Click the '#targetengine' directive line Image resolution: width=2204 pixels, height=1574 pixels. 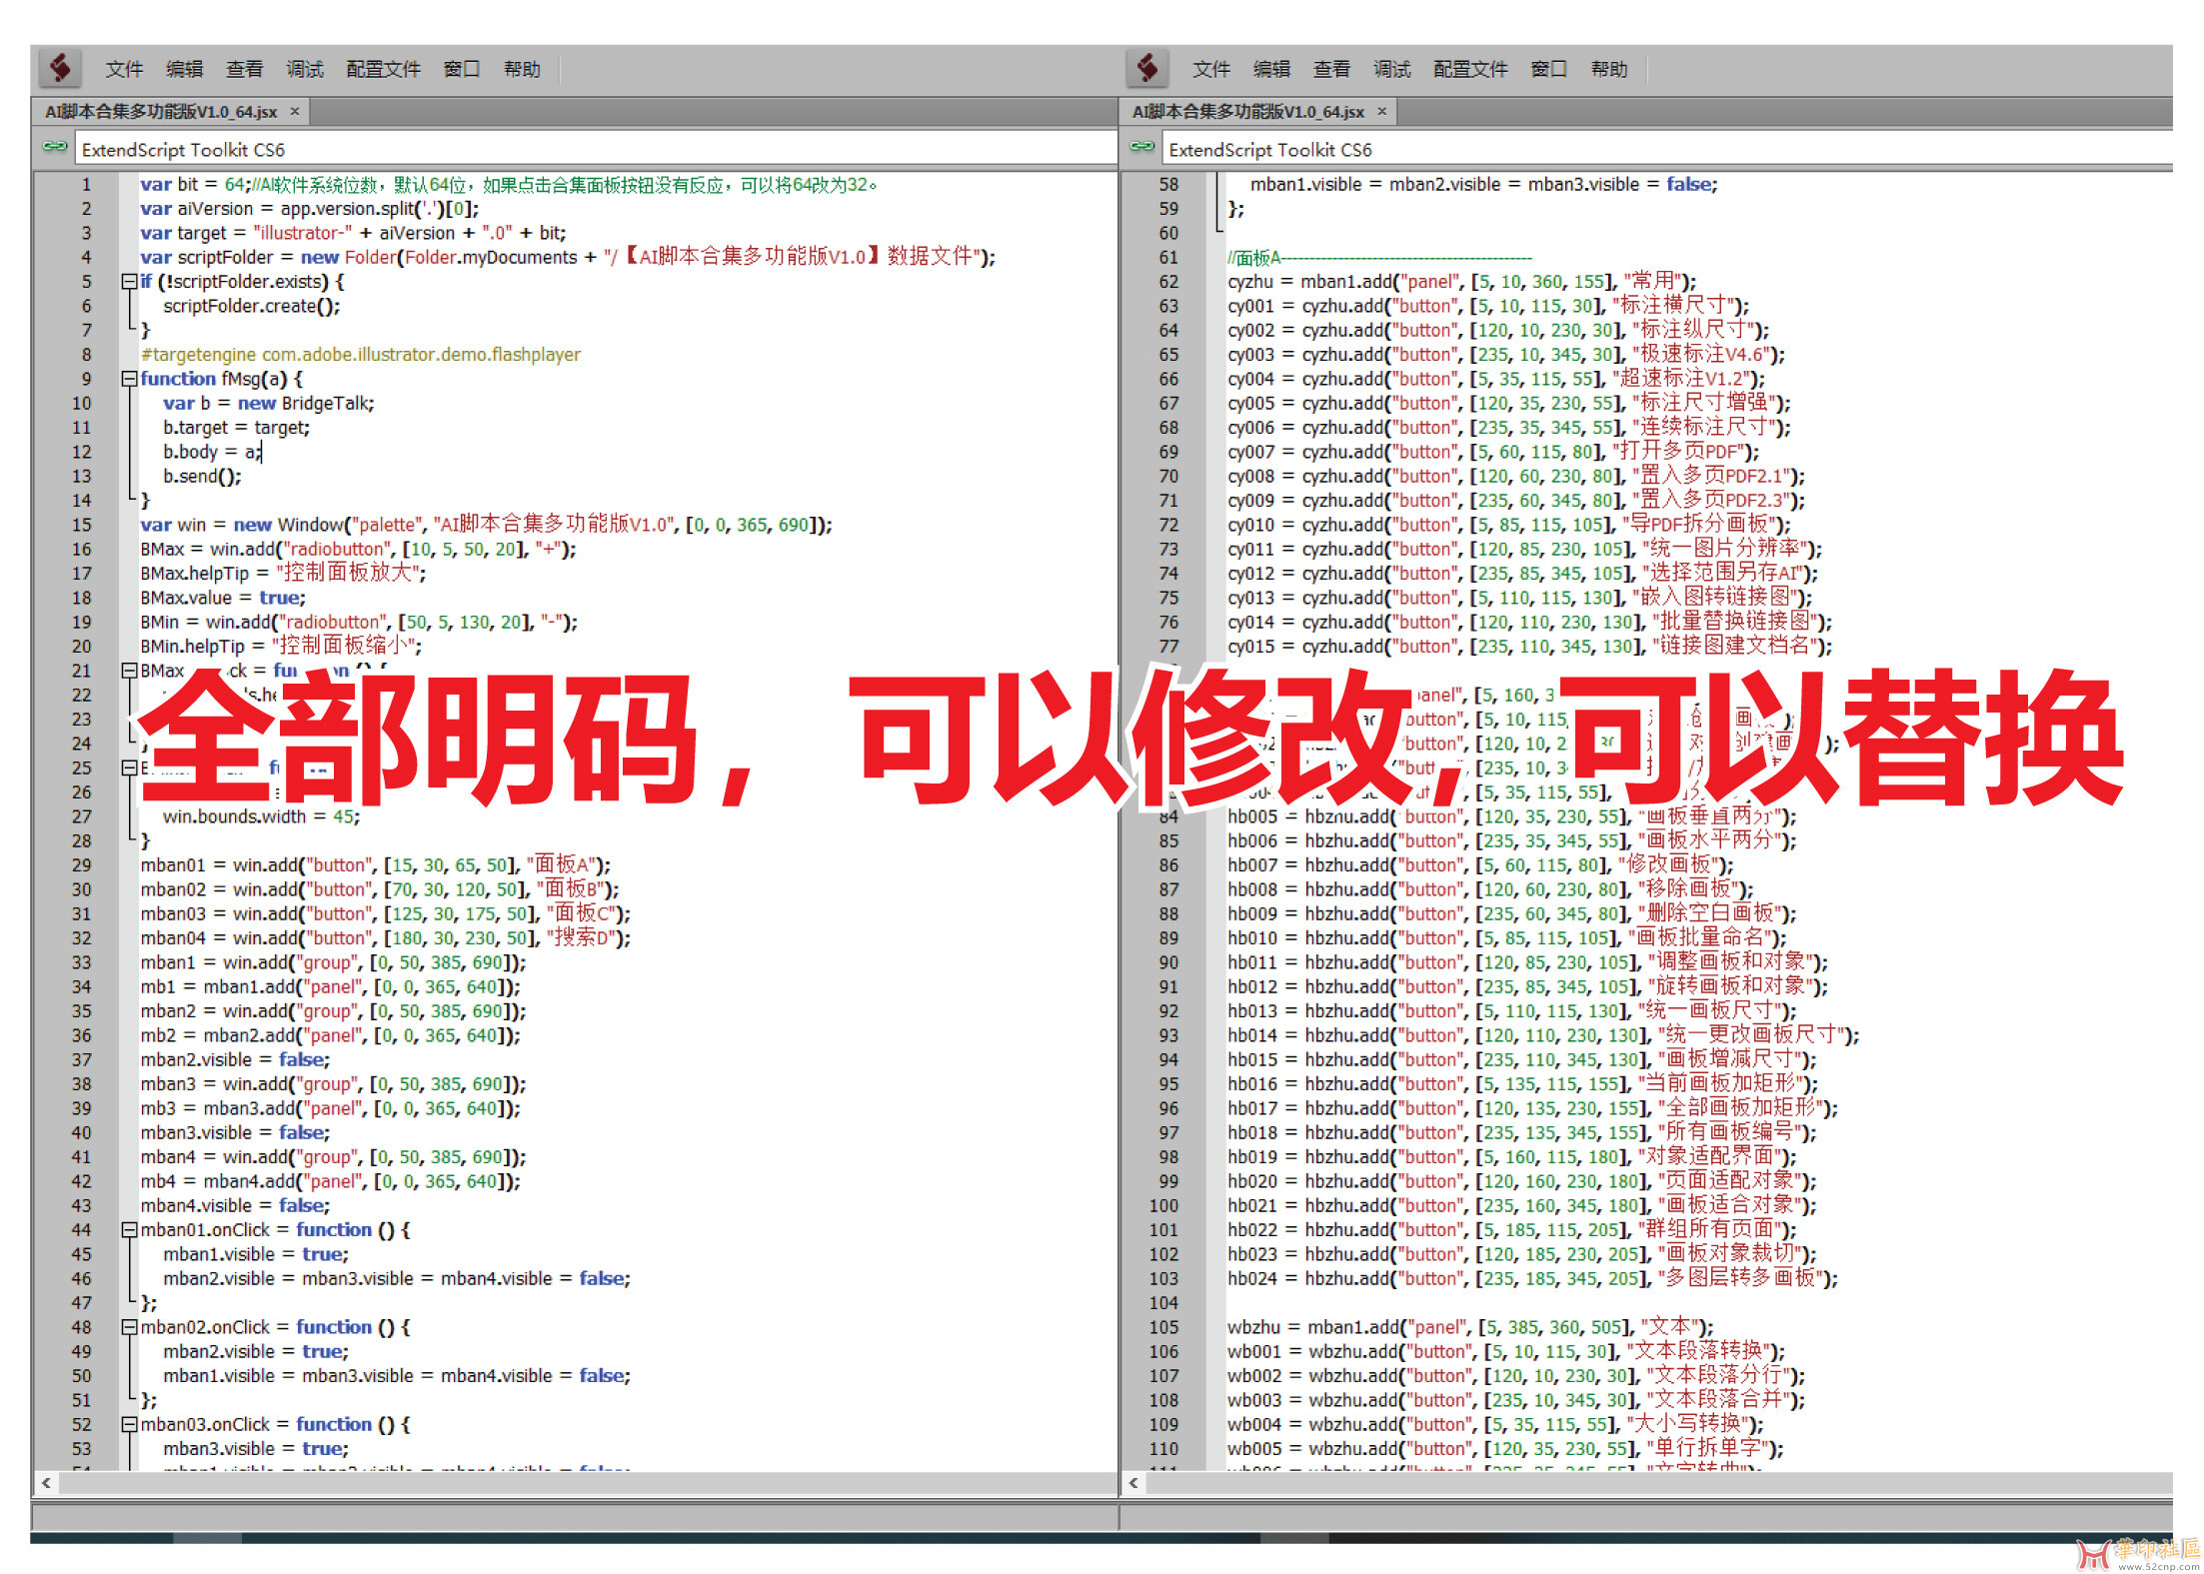pos(360,355)
